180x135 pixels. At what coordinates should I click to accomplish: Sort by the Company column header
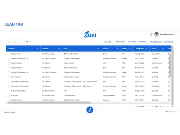point(11,49)
